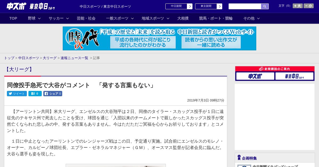319x167 pixels.
Task: Open the 中日新聞 link button
Action: (x=176, y=6)
